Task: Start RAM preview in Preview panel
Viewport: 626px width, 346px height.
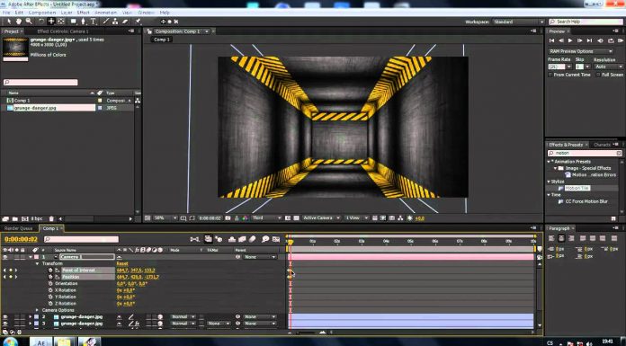Action: 620,40
